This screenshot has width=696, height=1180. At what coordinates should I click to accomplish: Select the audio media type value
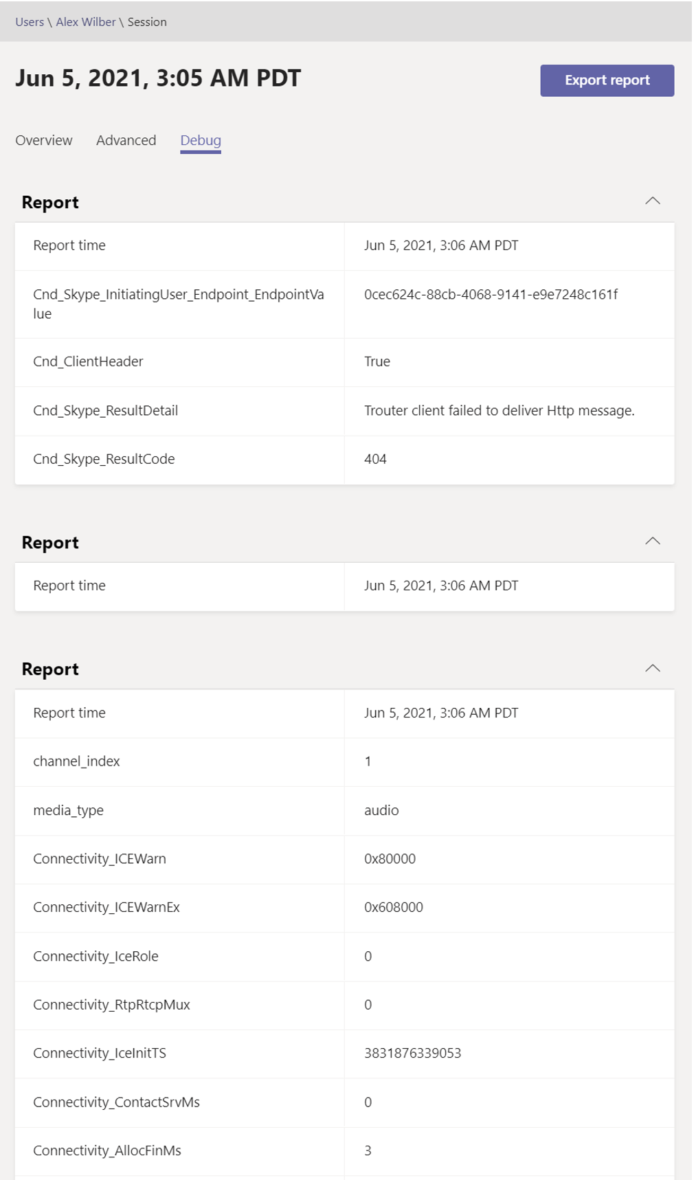pyautogui.click(x=381, y=810)
